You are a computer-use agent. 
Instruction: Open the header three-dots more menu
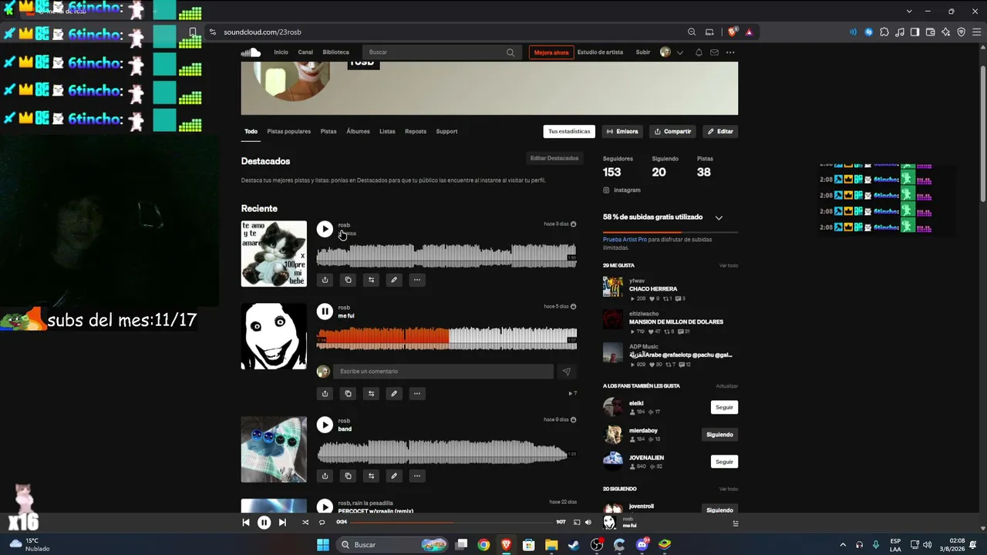[x=730, y=52]
